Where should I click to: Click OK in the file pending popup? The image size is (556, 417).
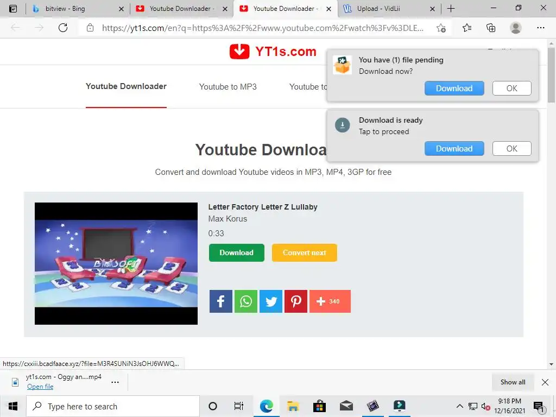[511, 89]
